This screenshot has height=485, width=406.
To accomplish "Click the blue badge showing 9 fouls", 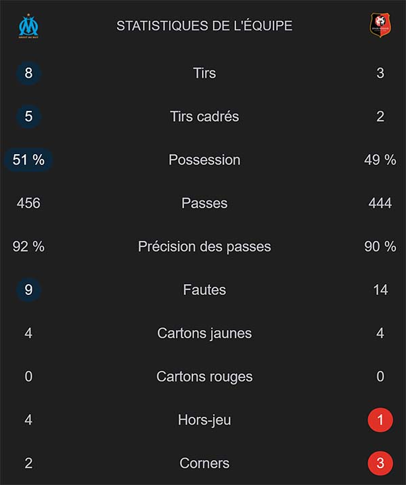I will 28,290.
